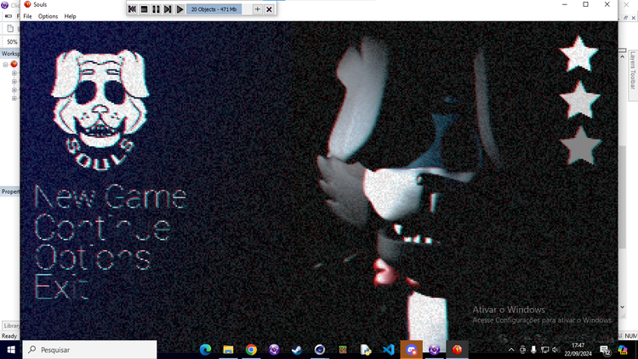This screenshot has height=359, width=638.
Task: Click the Pesquisar search box
Action: tap(89, 350)
